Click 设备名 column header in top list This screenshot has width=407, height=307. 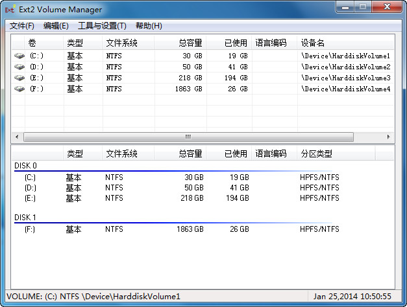[345, 43]
